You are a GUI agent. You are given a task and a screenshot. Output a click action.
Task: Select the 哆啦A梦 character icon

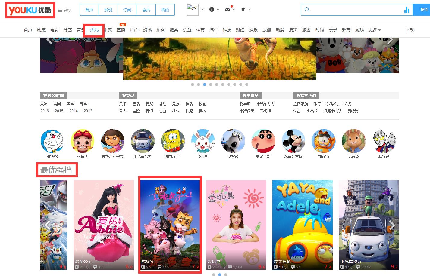52,141
